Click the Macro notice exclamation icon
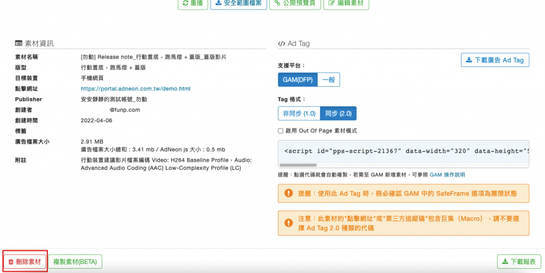 coord(288,223)
